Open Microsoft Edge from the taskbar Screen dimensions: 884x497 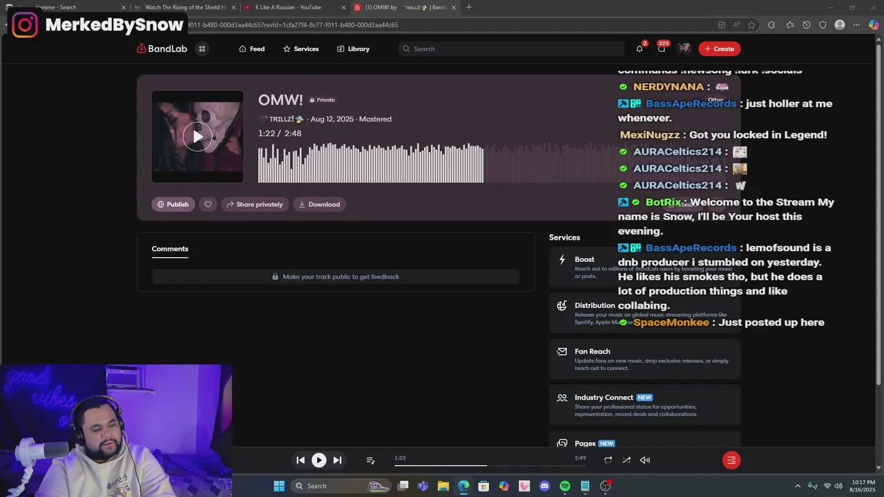(x=463, y=486)
